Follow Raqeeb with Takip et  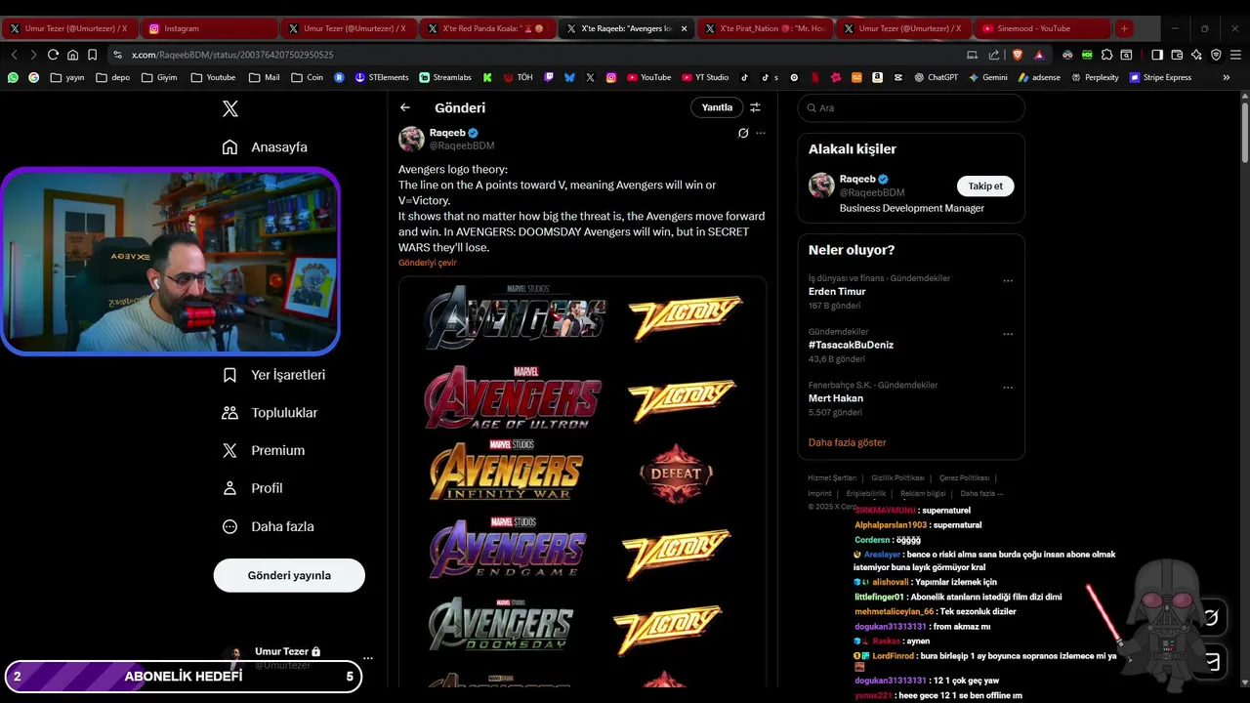coord(985,186)
